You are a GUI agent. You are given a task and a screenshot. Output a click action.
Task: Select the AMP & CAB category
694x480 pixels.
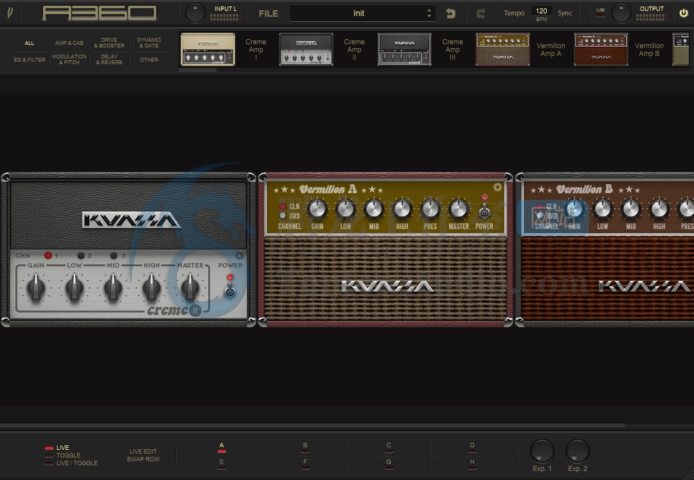point(69,43)
